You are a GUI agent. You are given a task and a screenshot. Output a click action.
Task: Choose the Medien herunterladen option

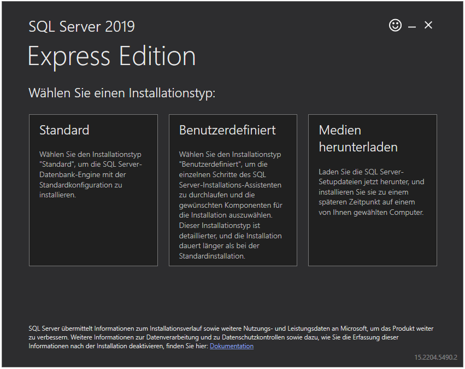tap(372, 190)
